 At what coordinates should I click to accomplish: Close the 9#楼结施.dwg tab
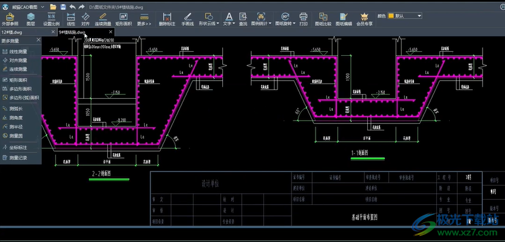coord(110,32)
